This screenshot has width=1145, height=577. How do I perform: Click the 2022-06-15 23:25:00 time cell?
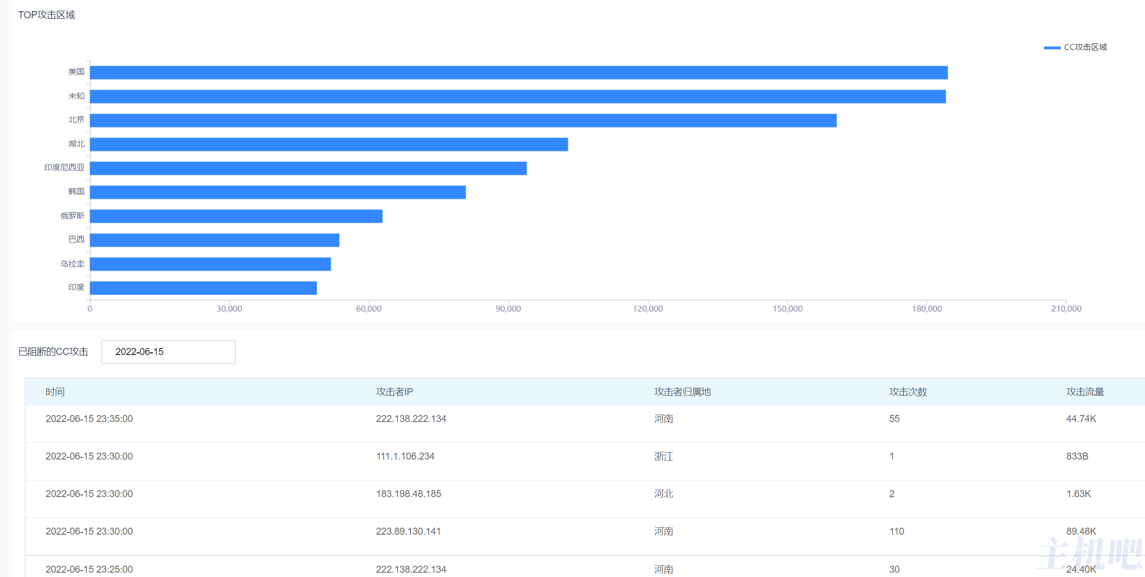[x=89, y=569]
